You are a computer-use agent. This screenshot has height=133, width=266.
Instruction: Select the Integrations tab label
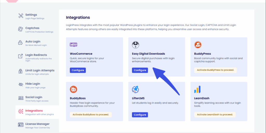34,111
